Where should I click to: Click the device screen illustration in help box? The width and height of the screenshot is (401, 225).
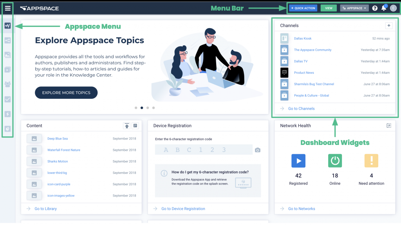(x=243, y=183)
